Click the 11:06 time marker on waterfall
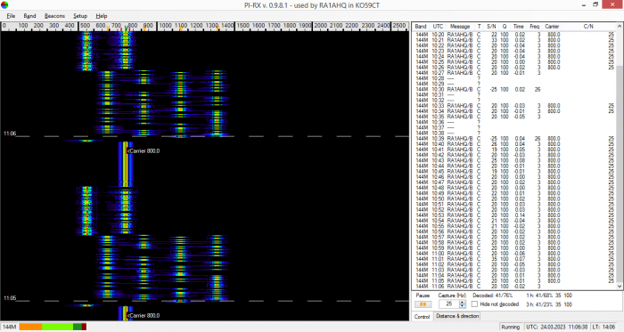The height and width of the screenshot is (332, 624). [x=10, y=134]
